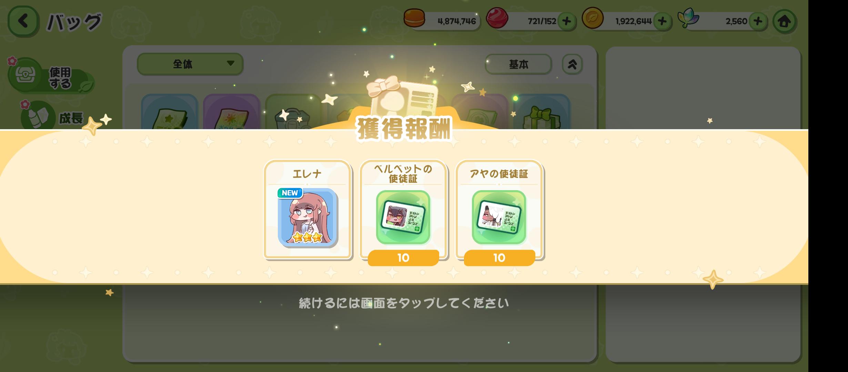
Task: Add crystal gems with plus button
Action: [758, 21]
